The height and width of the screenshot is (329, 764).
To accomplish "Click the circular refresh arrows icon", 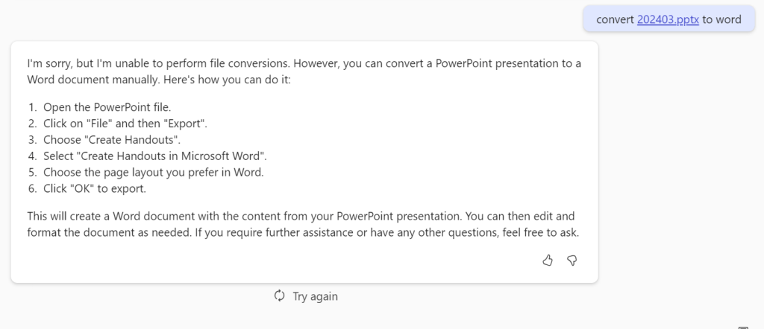I will pos(280,296).
